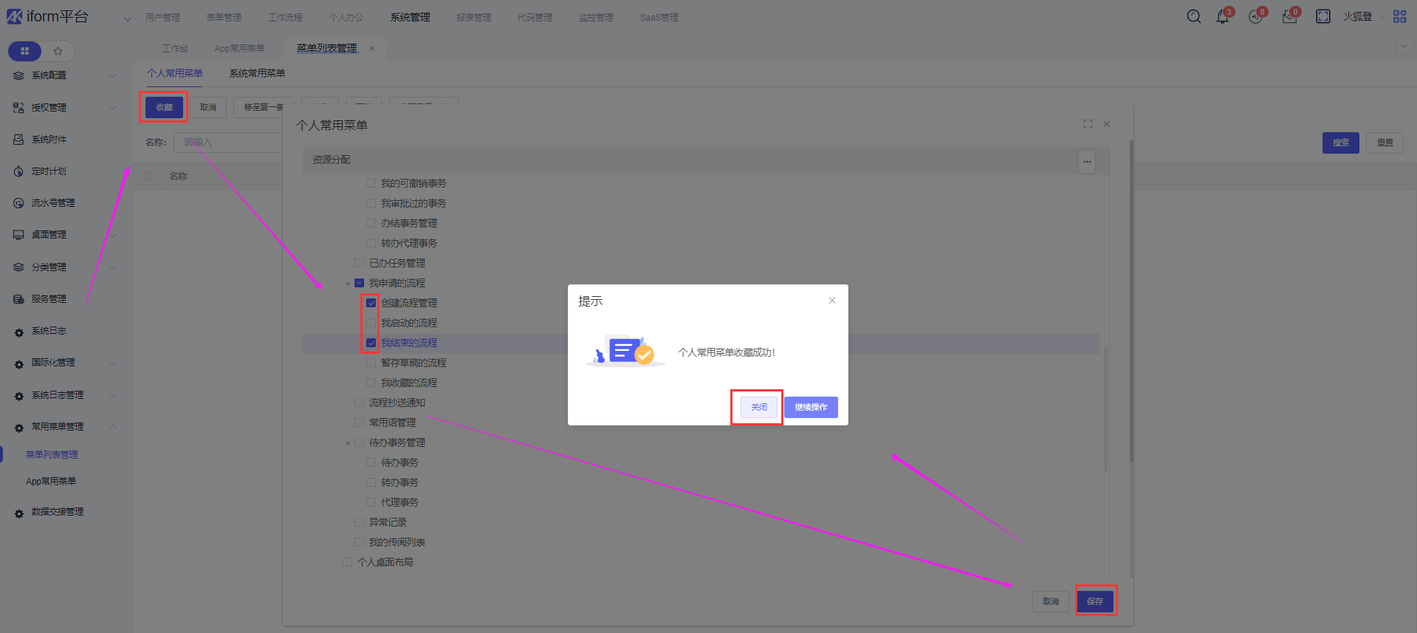This screenshot has width=1417, height=633.
Task: Open the app grid icon at top right
Action: tap(1399, 17)
